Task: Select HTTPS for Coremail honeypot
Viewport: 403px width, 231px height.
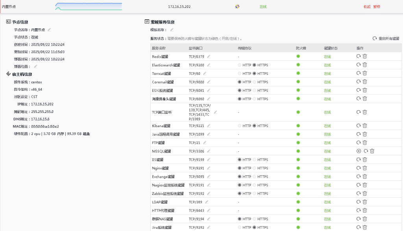Action: (254, 82)
